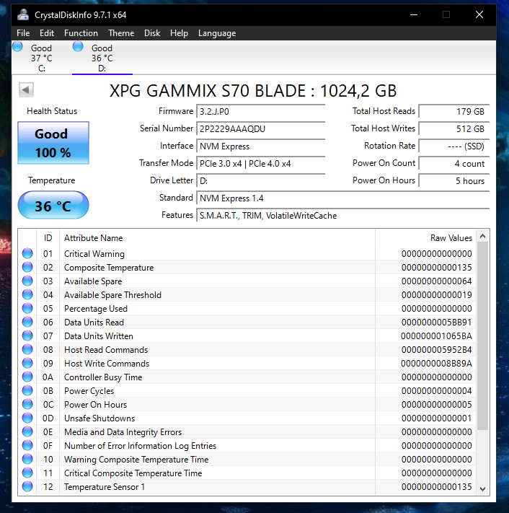Click the Features field
The height and width of the screenshot is (513, 509).
tap(343, 216)
